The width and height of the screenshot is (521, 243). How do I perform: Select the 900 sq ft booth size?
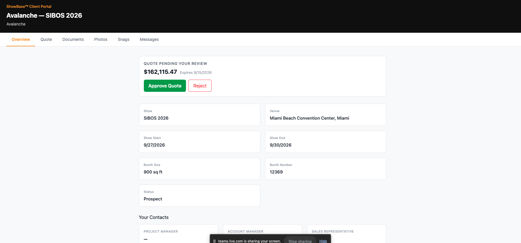[x=153, y=172]
